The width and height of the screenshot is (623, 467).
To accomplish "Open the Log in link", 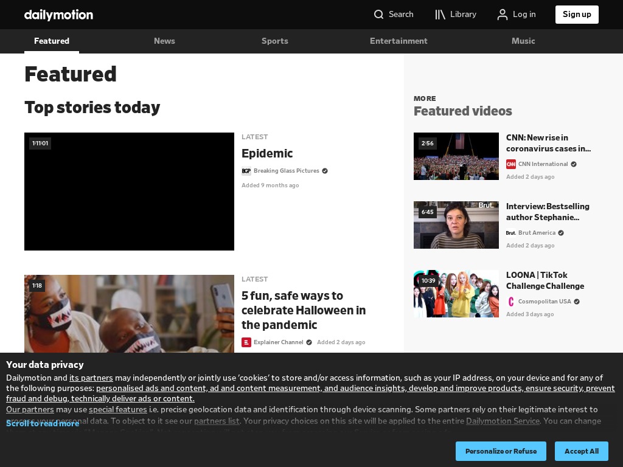I will [x=524, y=15].
